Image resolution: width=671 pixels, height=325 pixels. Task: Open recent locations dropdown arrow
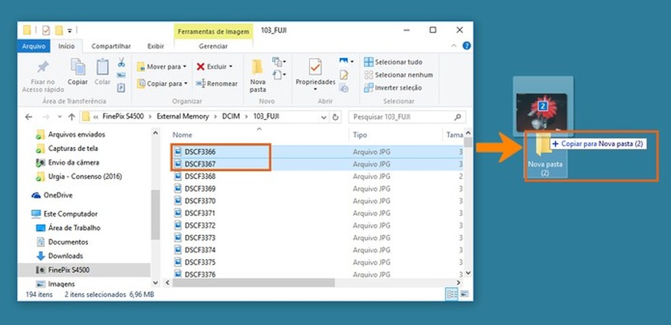coord(59,117)
